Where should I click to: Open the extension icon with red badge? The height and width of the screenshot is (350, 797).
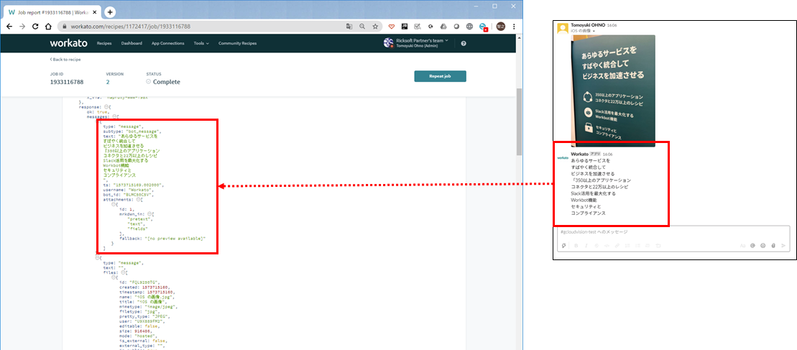[x=484, y=27]
